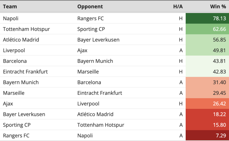Click Eintracht Frankfurt in the Team column
The image size is (229, 141).
(x=25, y=72)
